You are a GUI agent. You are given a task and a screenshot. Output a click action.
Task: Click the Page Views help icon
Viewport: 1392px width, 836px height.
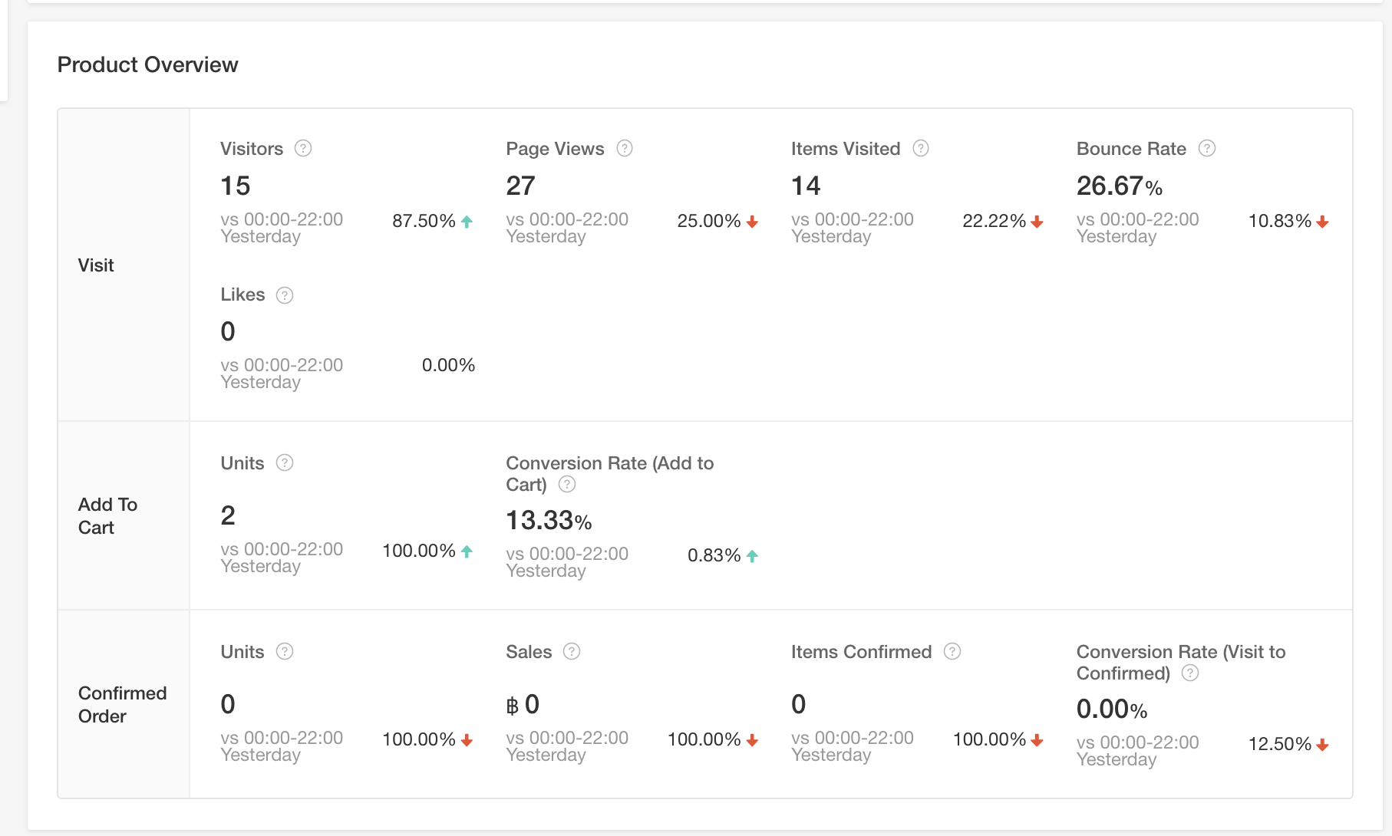point(625,149)
